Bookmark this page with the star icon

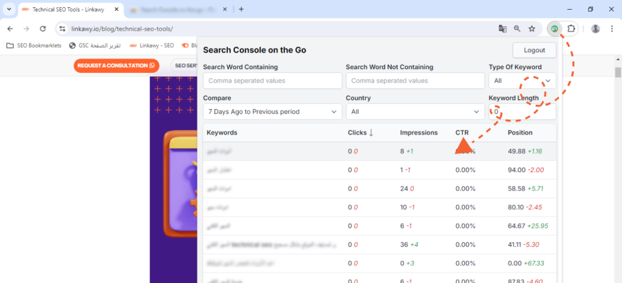click(x=531, y=29)
